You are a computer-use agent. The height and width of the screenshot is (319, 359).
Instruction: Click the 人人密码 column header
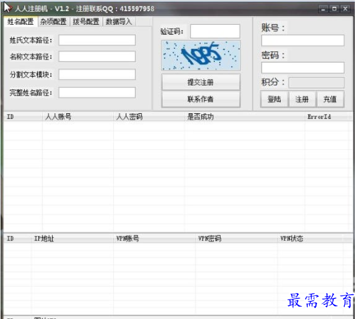(x=149, y=117)
